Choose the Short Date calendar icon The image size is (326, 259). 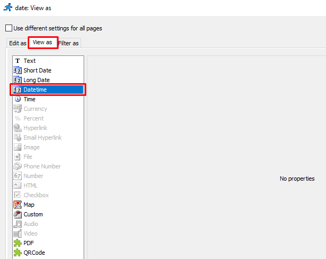pos(18,70)
